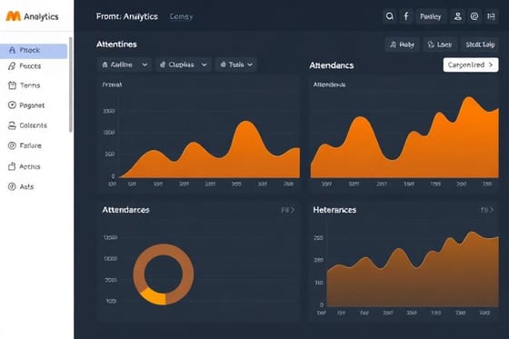Click the Actnis sidebar icon
The height and width of the screenshot is (339, 509).
click(x=12, y=166)
